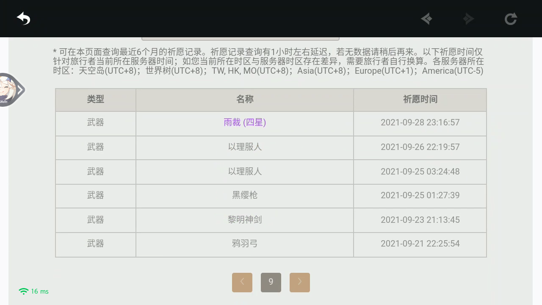Viewport: 542px width, 305px height.
Task: Open the Paimon side menu avatar
Action: [11, 90]
